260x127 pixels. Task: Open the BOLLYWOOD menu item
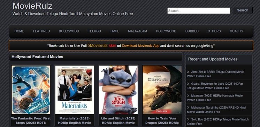(x=69, y=31)
